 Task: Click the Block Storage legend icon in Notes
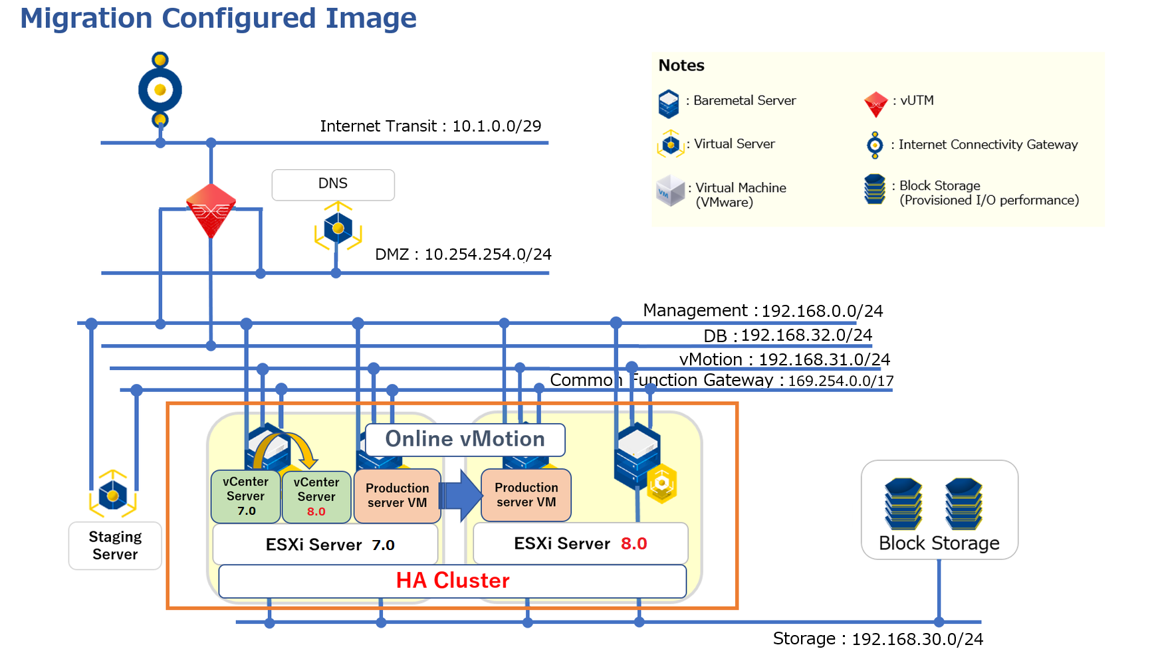click(875, 189)
